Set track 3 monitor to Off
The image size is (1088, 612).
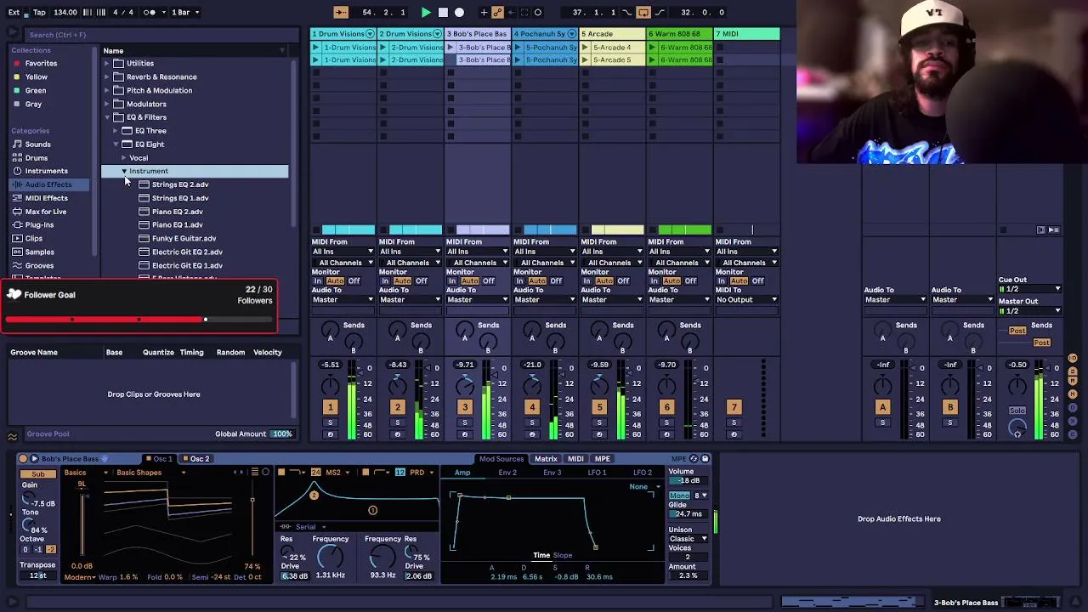coord(489,281)
